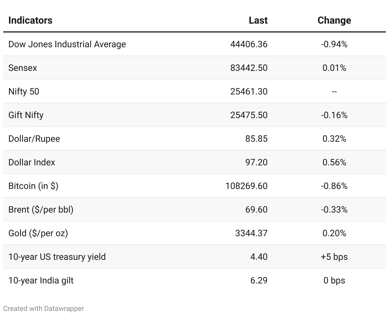Image resolution: width=389 pixels, height=316 pixels.
Task: Select the Sensex row label
Action: pos(23,68)
